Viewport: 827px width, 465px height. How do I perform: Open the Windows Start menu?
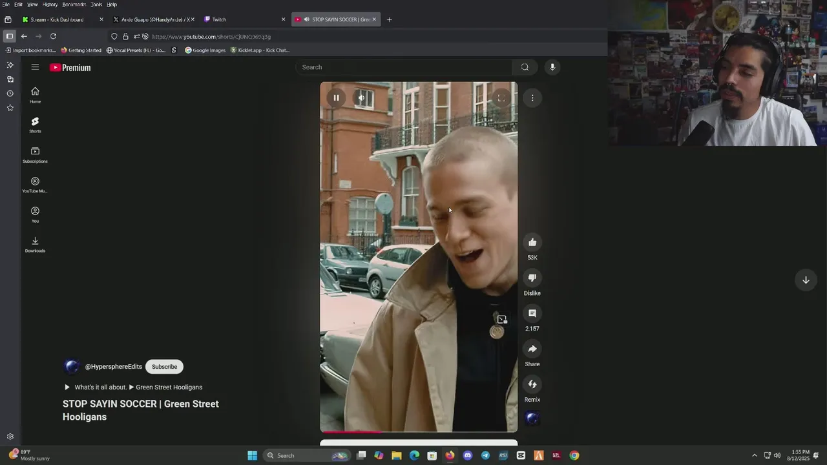pos(252,455)
